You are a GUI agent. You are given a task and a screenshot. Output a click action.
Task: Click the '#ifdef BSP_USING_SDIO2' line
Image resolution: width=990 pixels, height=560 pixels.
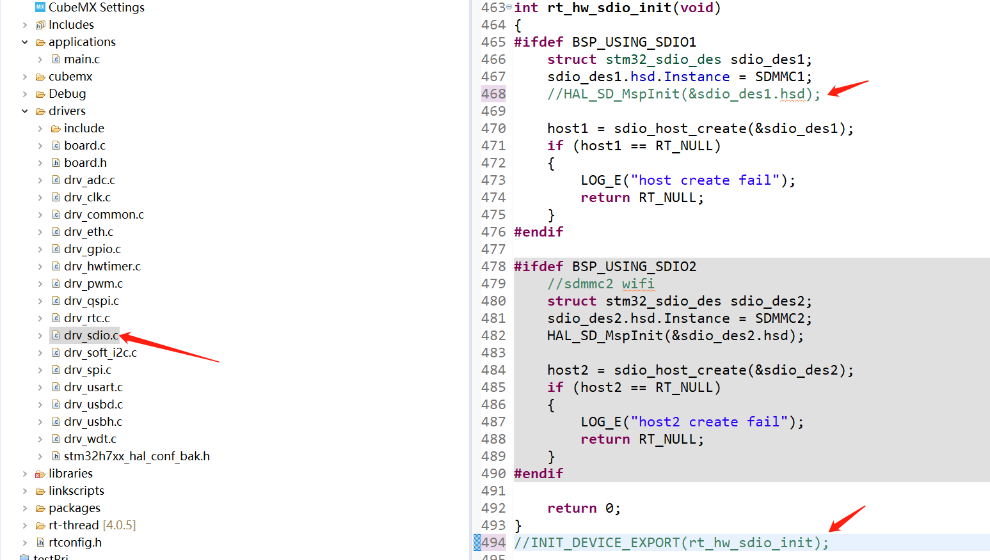[605, 267]
